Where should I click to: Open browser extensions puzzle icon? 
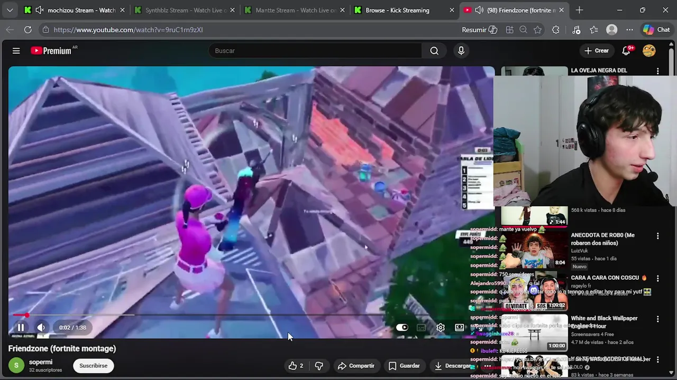(x=555, y=30)
